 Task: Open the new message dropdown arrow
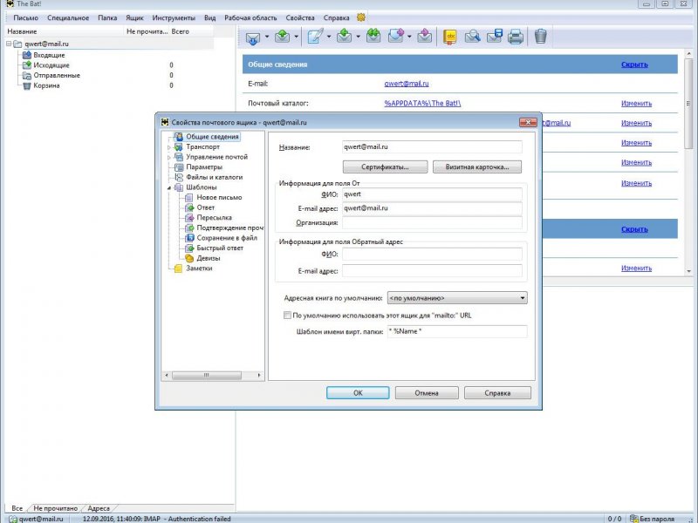click(329, 37)
